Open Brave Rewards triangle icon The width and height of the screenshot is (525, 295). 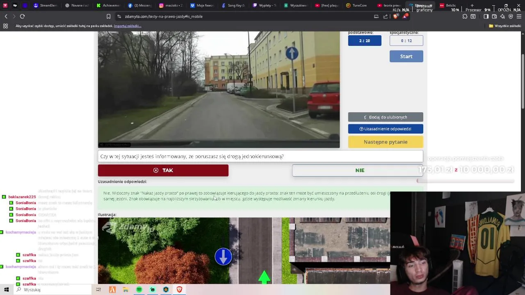click(405, 16)
